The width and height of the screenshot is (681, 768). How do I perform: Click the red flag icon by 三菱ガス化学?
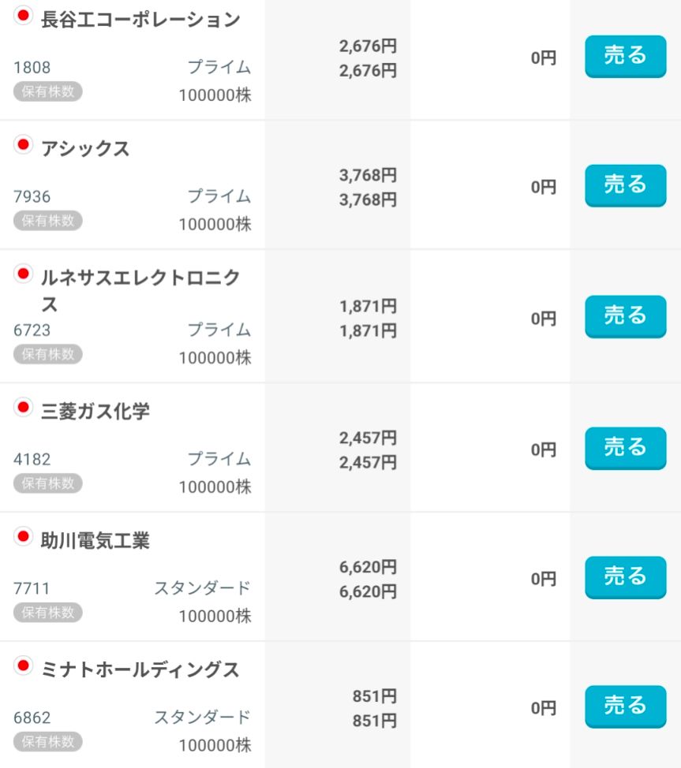pyautogui.click(x=23, y=408)
